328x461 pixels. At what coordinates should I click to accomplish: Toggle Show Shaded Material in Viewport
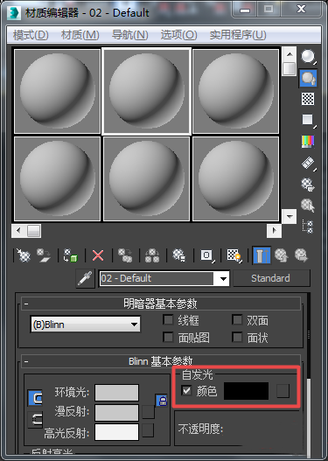tap(234, 255)
